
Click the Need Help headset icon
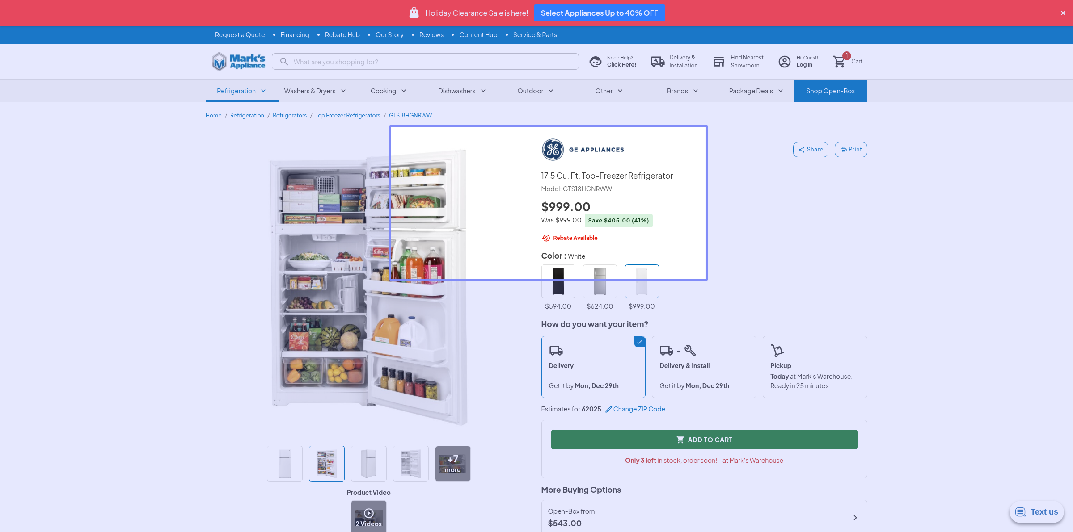coord(596,62)
